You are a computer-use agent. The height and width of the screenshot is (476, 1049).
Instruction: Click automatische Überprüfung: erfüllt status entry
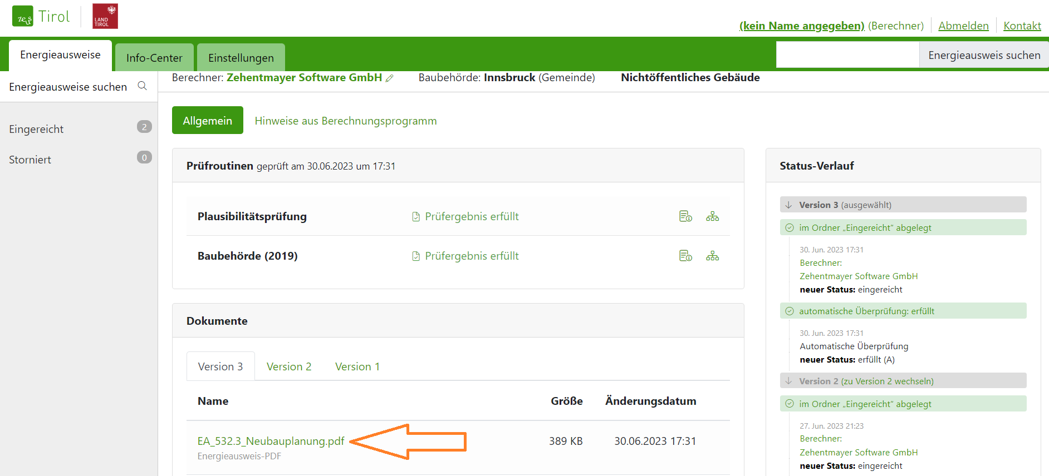point(903,311)
